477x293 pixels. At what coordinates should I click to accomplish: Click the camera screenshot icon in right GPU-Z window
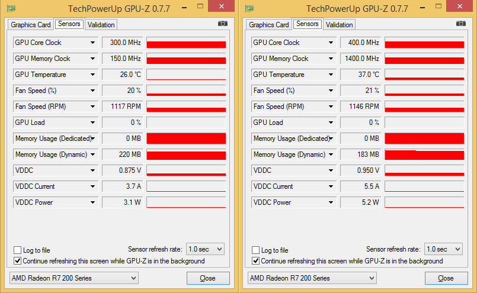click(x=461, y=24)
